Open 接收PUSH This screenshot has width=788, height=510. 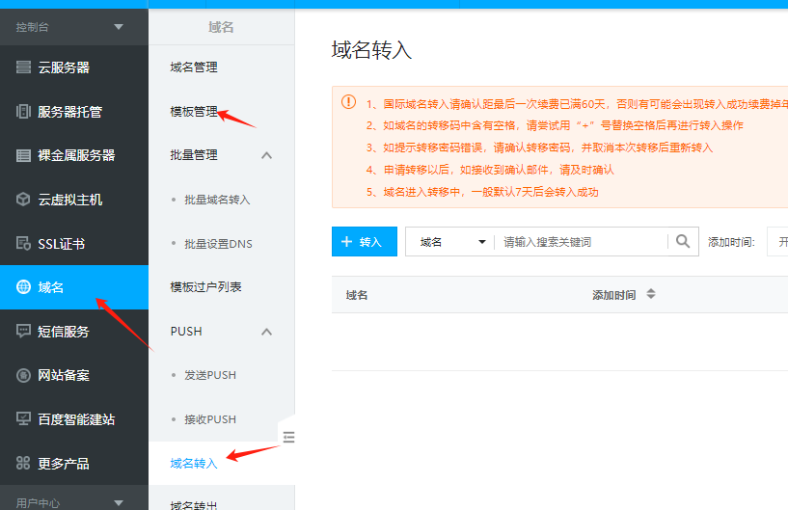click(210, 419)
